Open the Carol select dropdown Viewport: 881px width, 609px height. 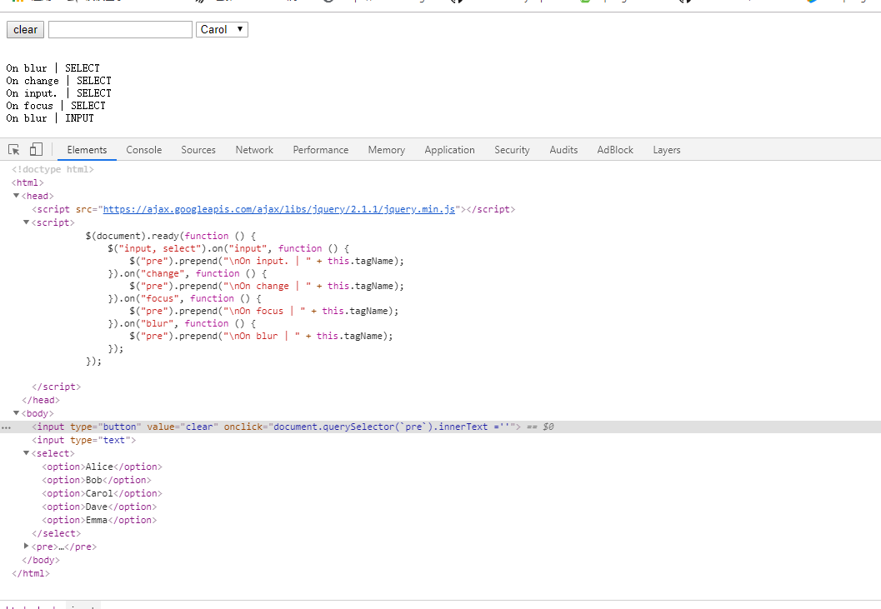(x=222, y=30)
